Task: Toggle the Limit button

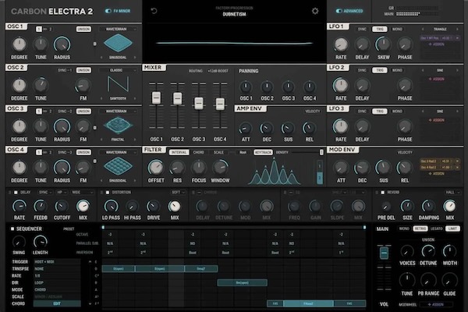Action: [452, 229]
